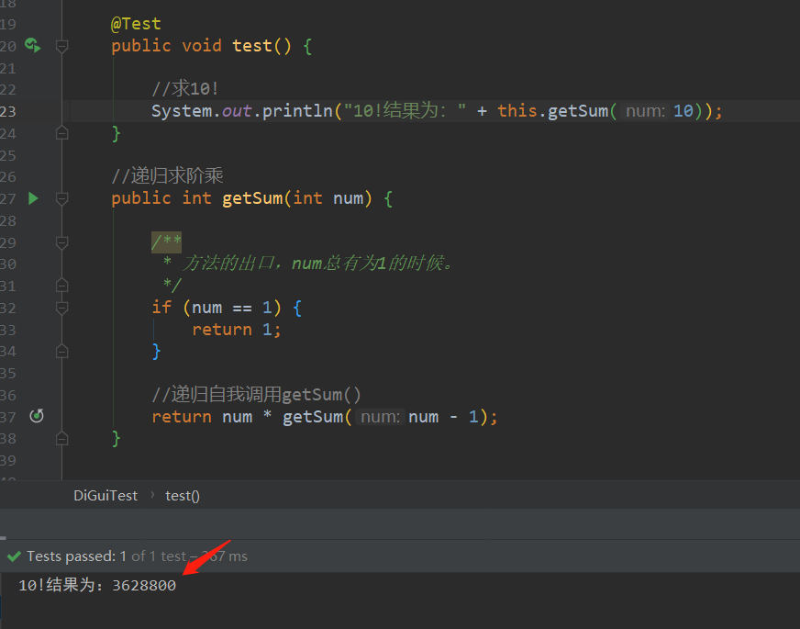Image resolution: width=800 pixels, height=629 pixels.
Task: Click the @Test annotation
Action: (136, 24)
